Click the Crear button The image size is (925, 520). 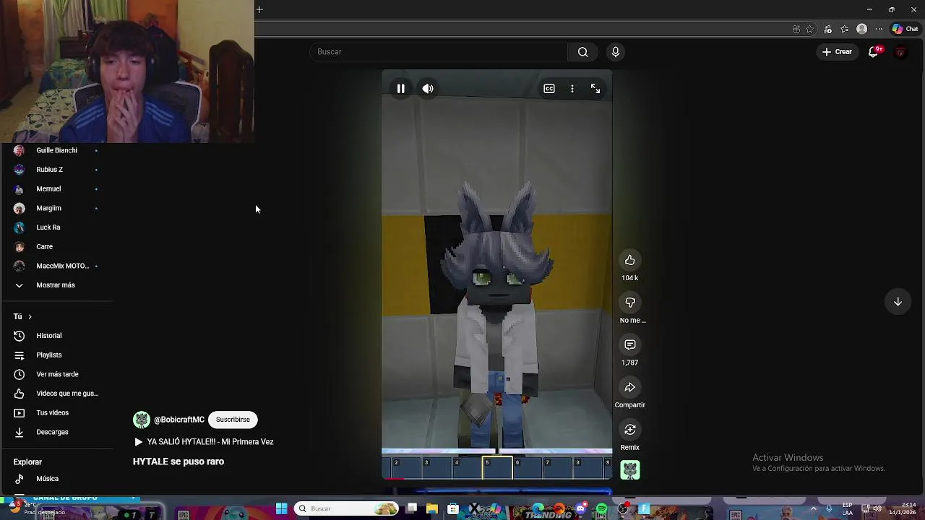[x=837, y=52]
